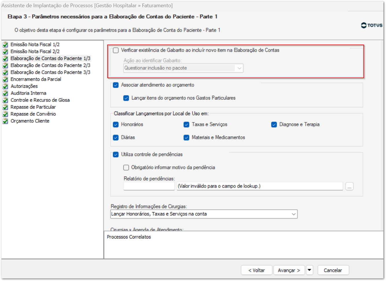Viewport: 386px width, 281px height.
Task: Open the arrow menu beside Avançar
Action: tap(309, 270)
